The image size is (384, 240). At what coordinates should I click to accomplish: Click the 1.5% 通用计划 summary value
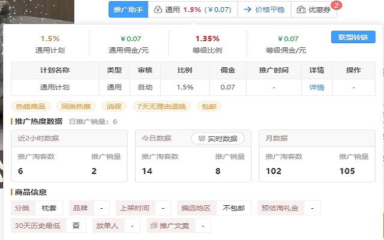point(50,38)
